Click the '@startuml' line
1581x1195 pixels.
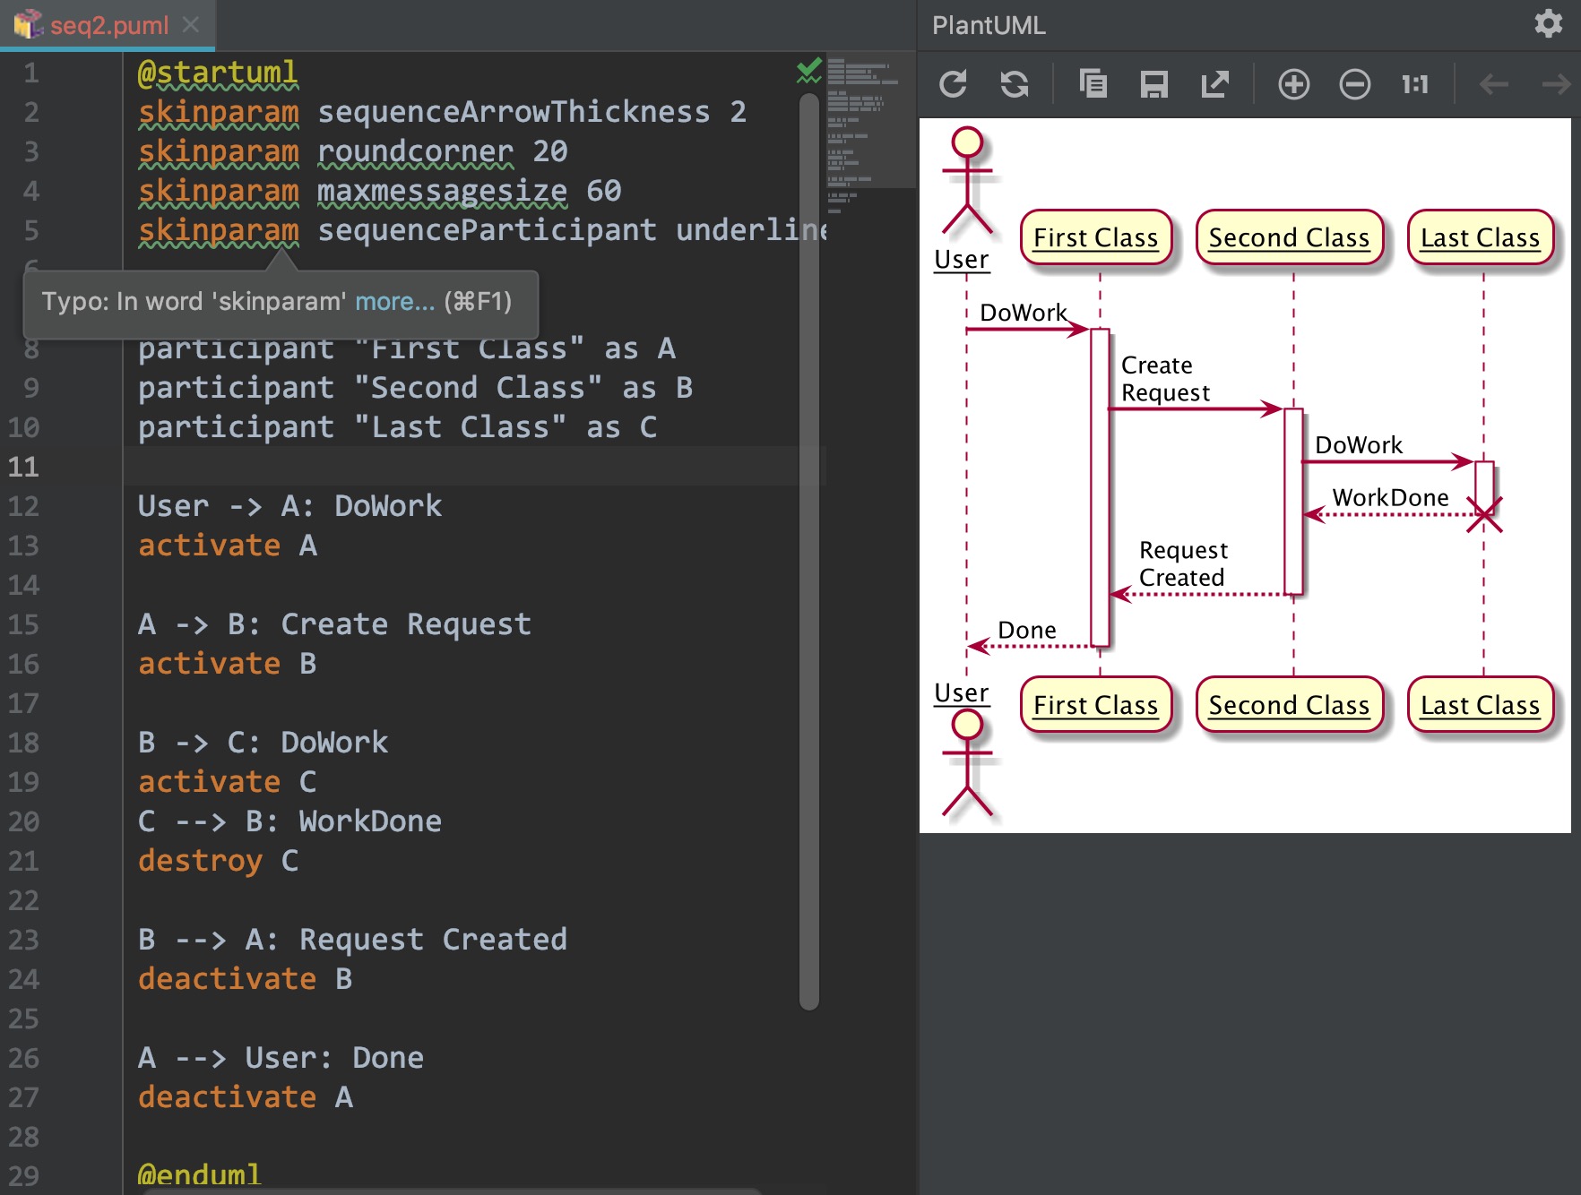[218, 73]
